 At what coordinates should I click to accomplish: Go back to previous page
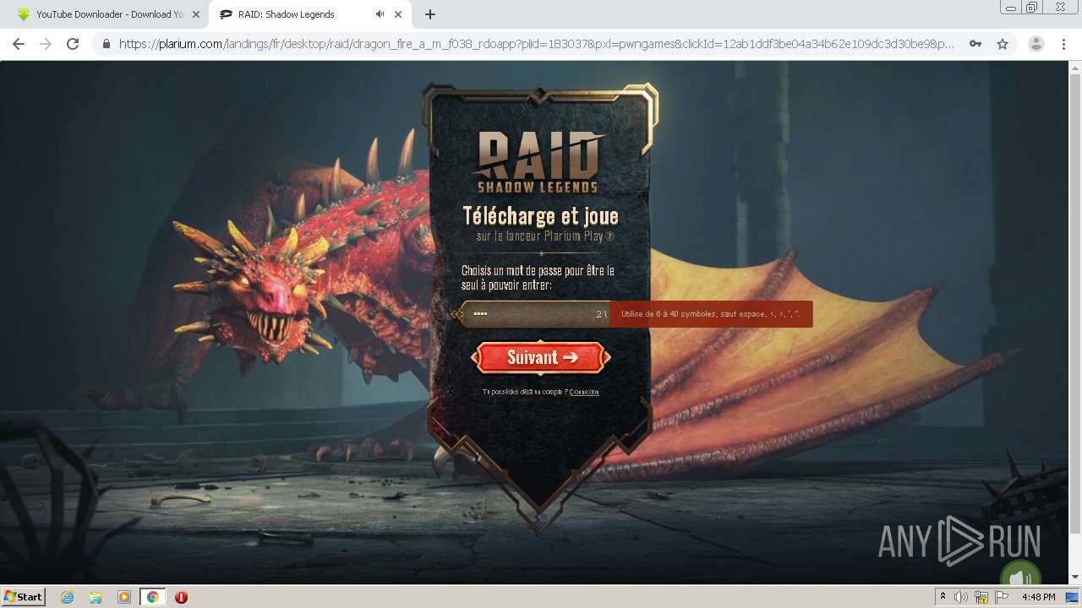(x=19, y=44)
